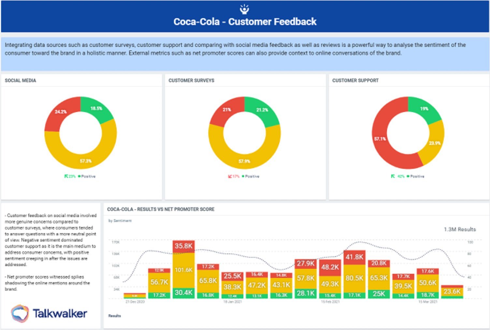
Task: Select the 23.9% yellow segment in Customer Support
Action: click(x=435, y=143)
